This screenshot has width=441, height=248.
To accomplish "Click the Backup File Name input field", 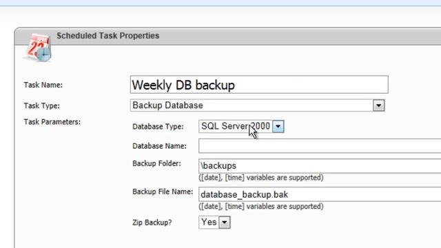I will [x=320, y=194].
